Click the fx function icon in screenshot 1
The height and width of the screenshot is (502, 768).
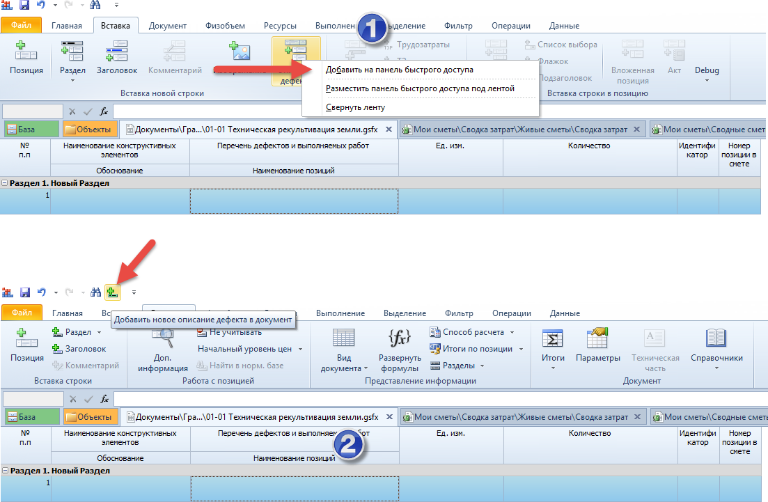click(104, 111)
